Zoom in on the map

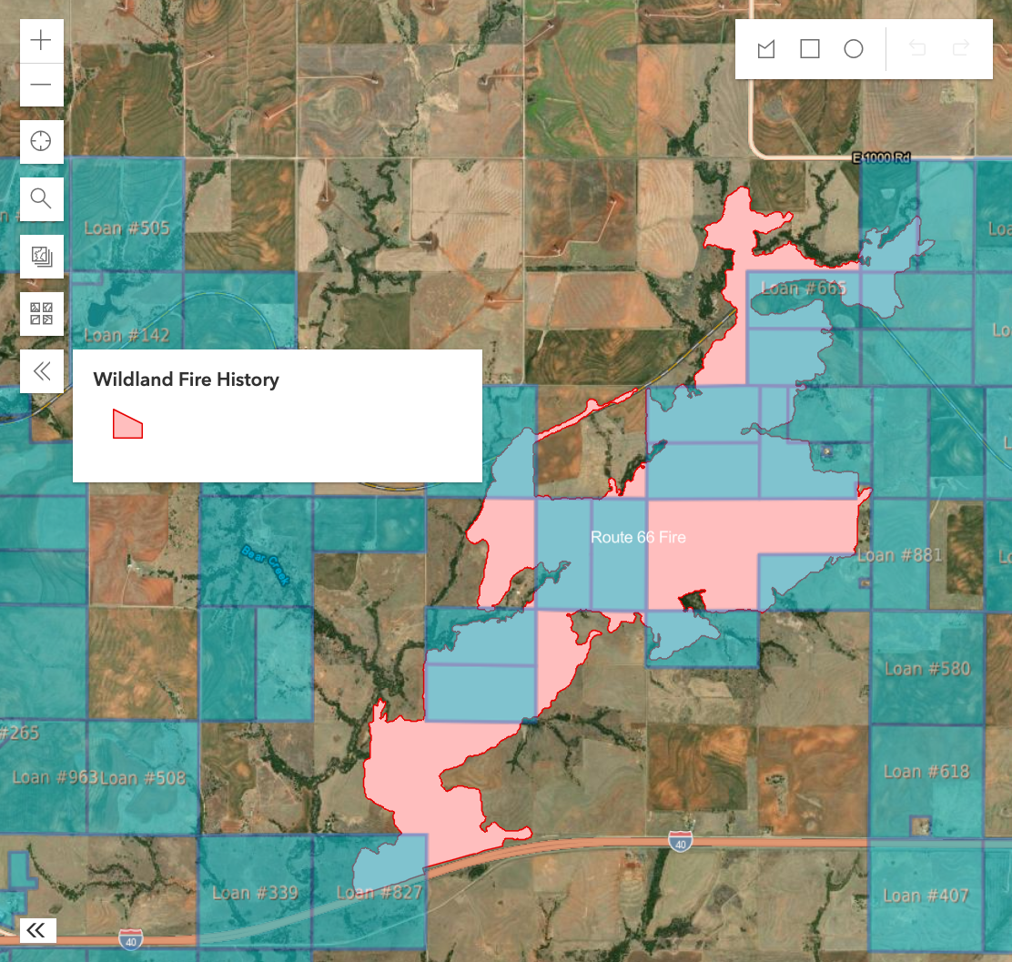(x=42, y=41)
